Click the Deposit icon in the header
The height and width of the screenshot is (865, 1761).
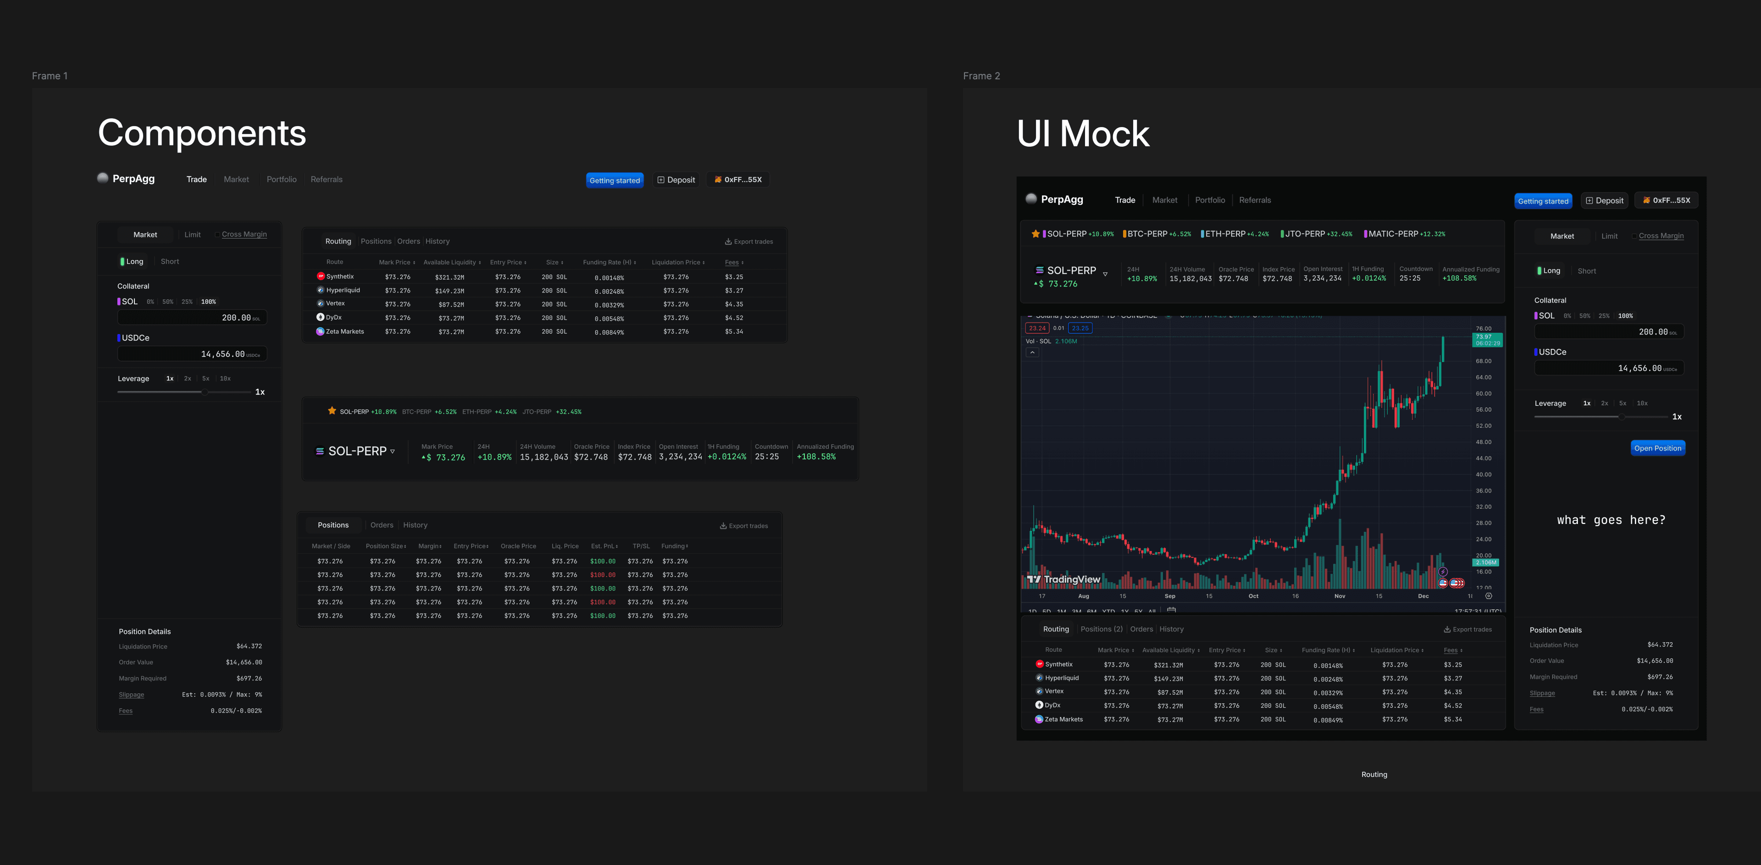[660, 179]
